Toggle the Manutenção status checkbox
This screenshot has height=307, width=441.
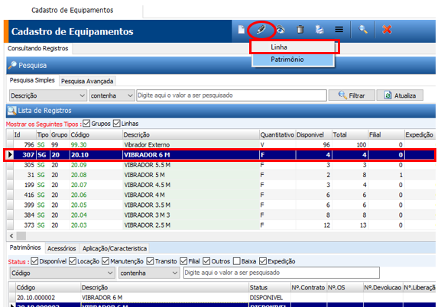pos(105,261)
